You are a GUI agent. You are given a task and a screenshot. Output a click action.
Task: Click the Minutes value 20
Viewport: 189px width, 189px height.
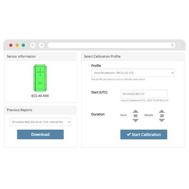coord(162,116)
